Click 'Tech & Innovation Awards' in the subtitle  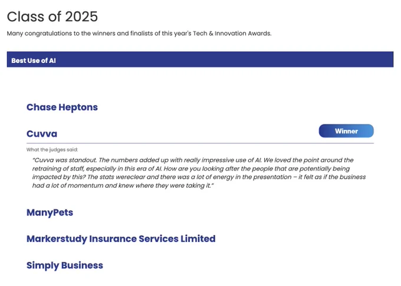click(x=232, y=34)
